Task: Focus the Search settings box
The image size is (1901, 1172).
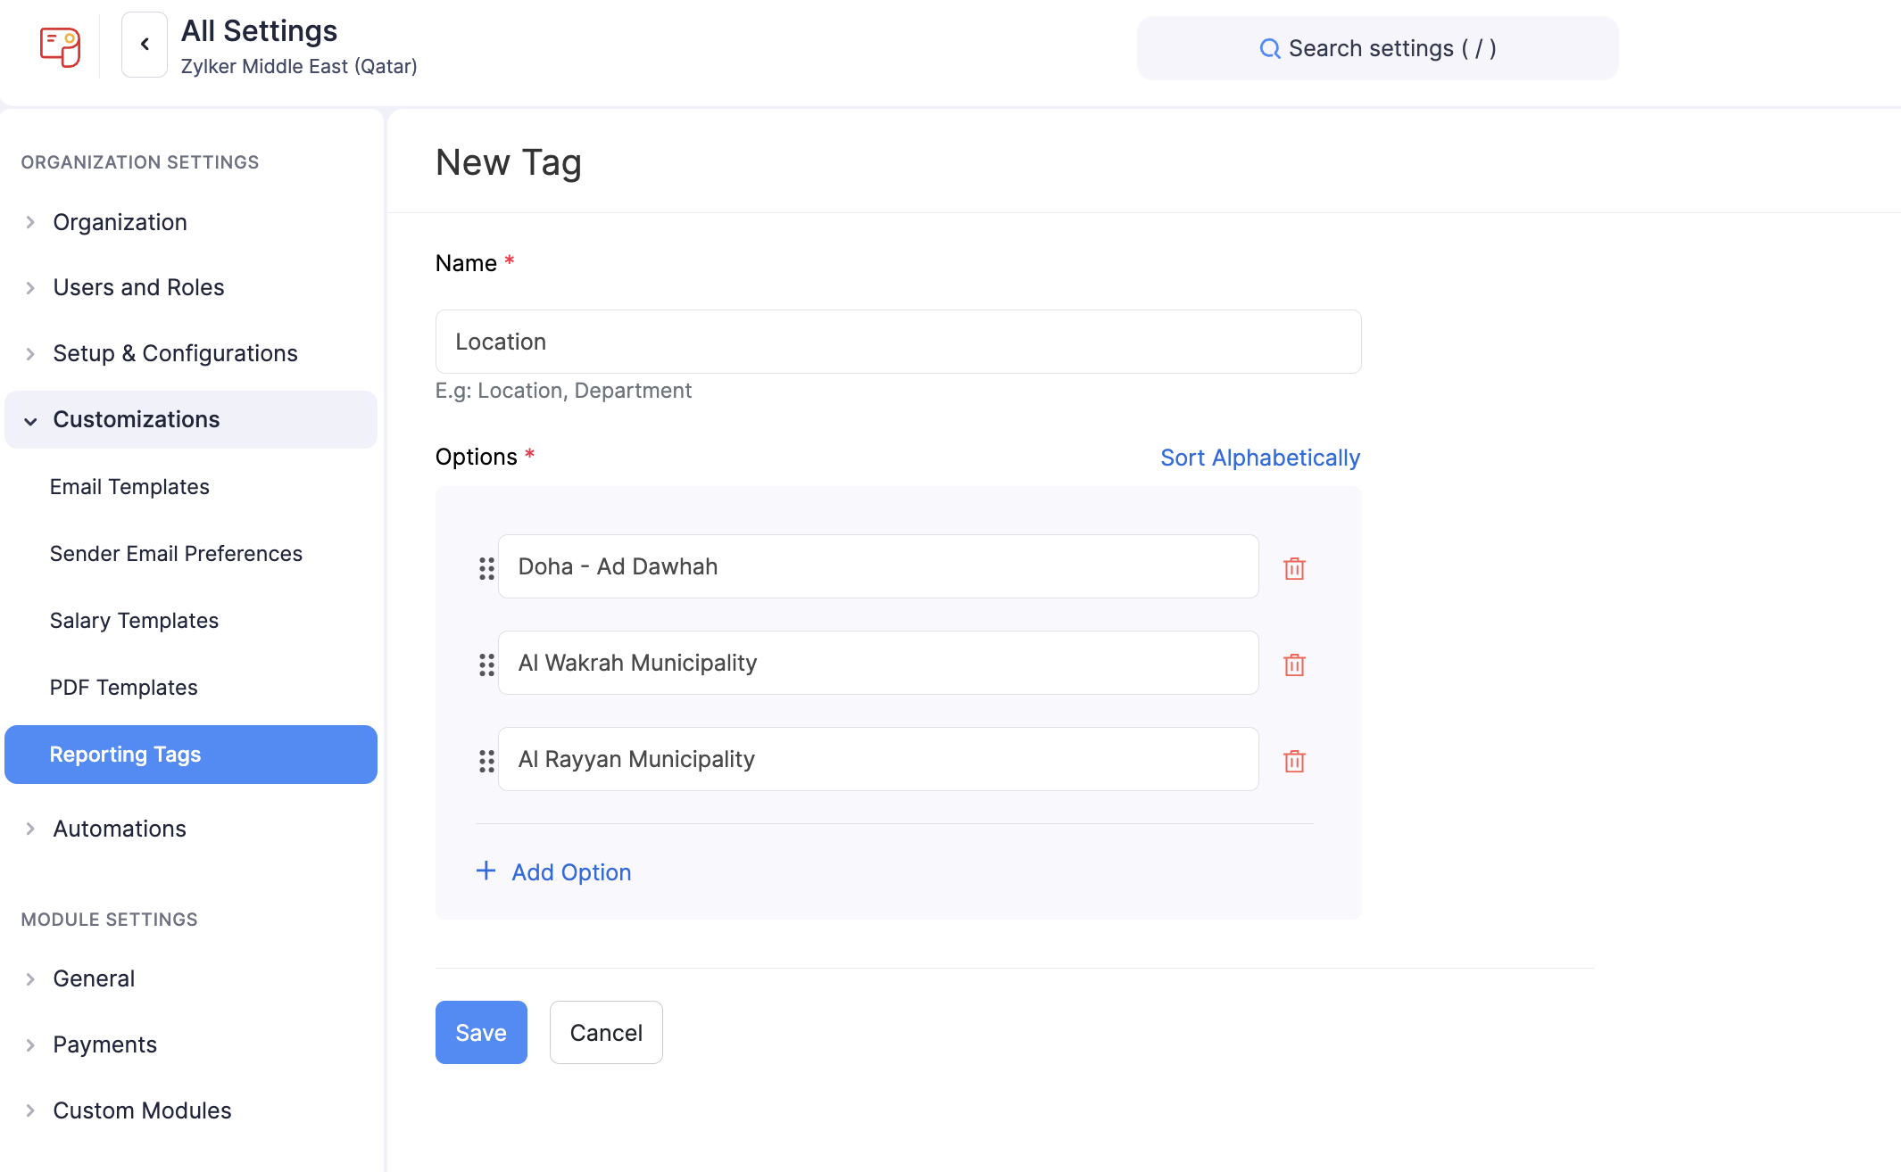Action: 1377,48
